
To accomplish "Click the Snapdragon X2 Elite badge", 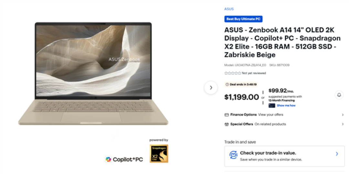I will [x=159, y=154].
